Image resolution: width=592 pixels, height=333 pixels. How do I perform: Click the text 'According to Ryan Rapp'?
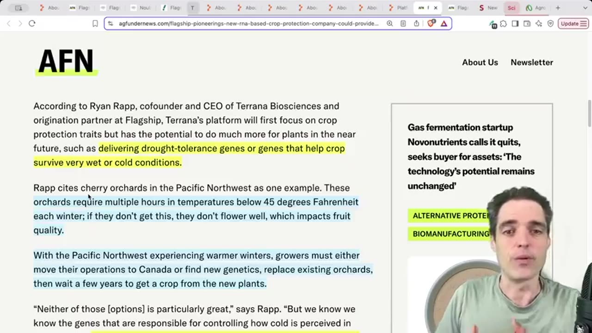(85, 106)
